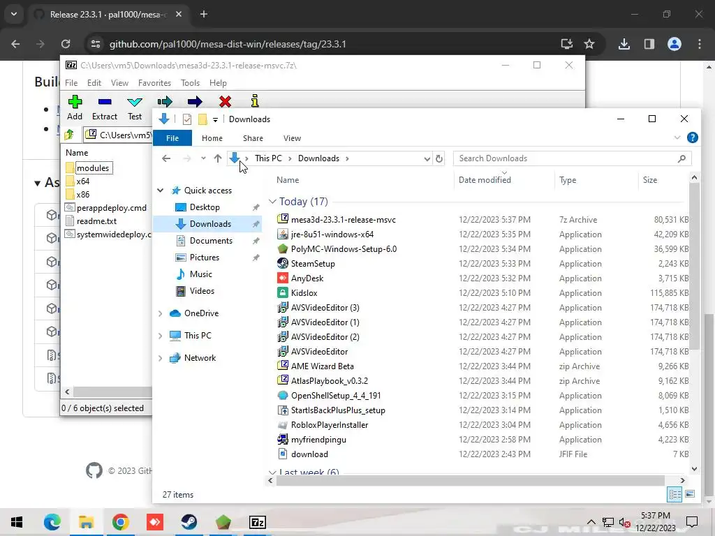Click the search magnifier in Explorer
715x536 pixels.
pyautogui.click(x=681, y=158)
